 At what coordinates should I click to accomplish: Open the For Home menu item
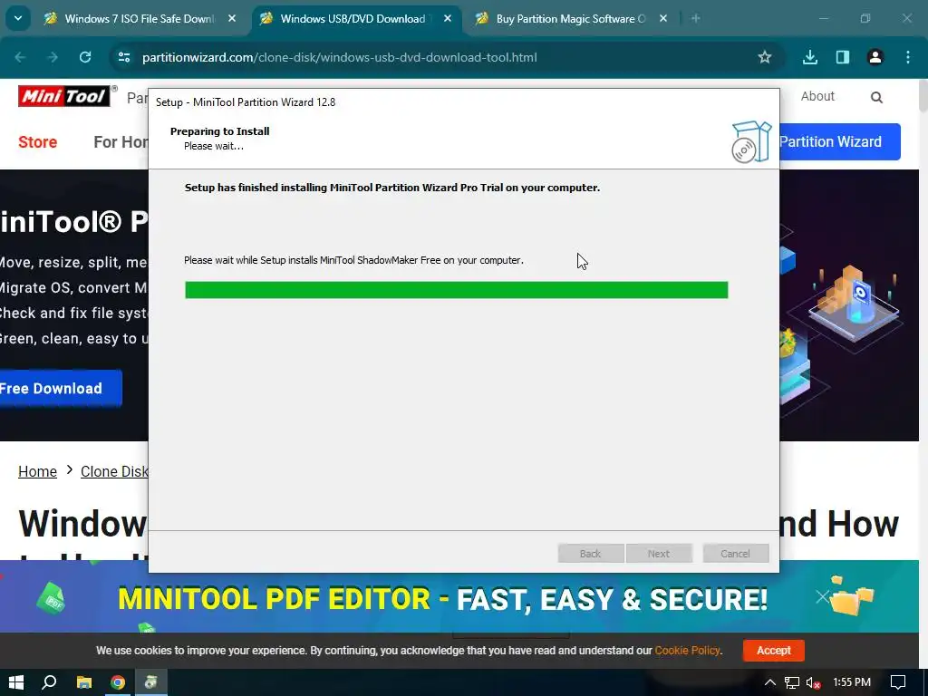click(x=121, y=142)
